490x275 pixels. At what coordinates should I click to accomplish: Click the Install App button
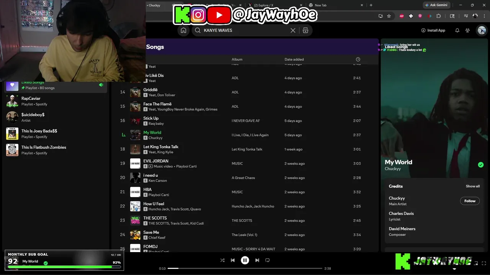(433, 31)
